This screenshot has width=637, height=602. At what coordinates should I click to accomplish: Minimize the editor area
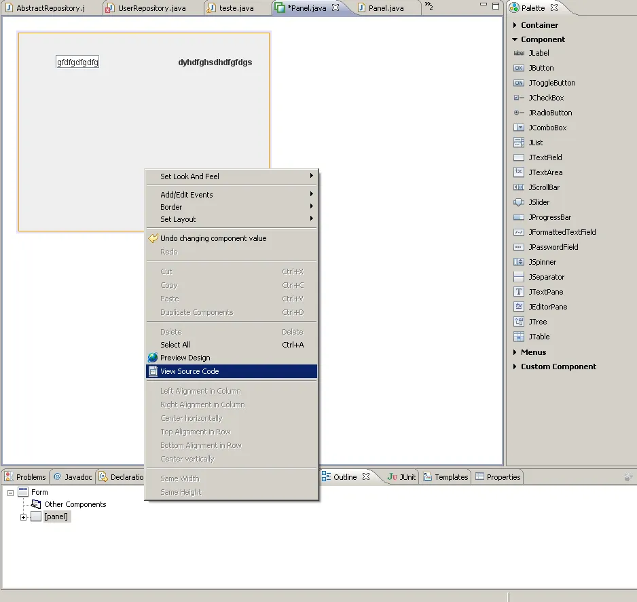click(483, 5)
